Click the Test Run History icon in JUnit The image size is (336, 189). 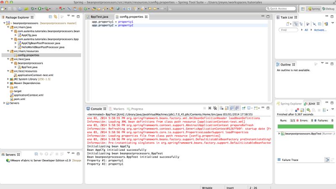[324, 110]
